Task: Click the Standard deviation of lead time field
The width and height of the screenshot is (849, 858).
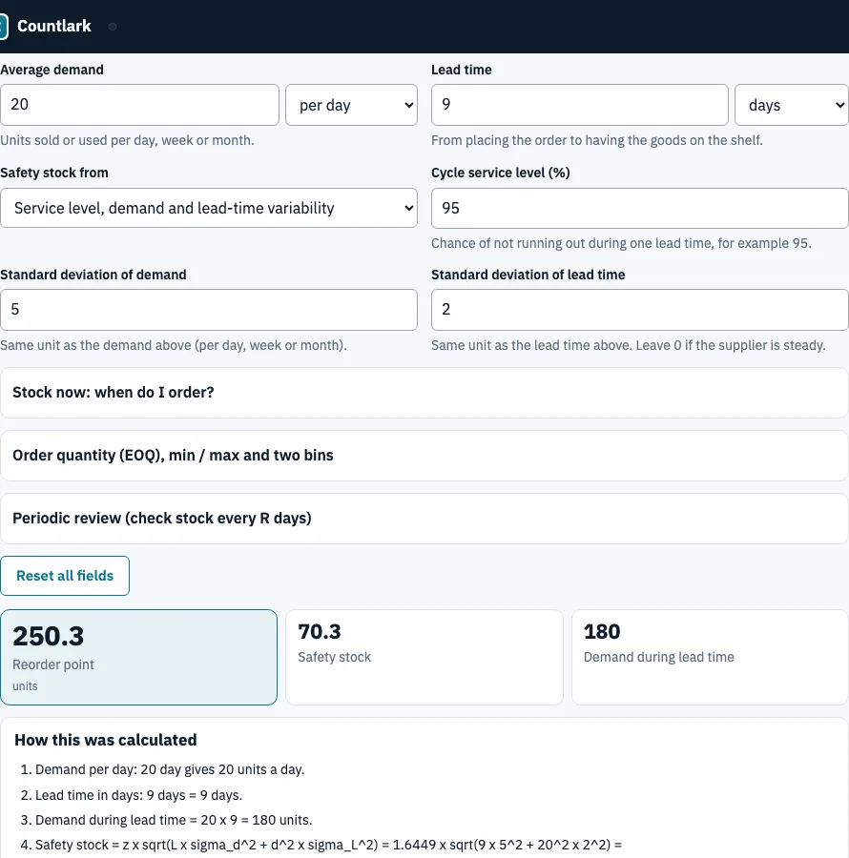Action: 640,310
